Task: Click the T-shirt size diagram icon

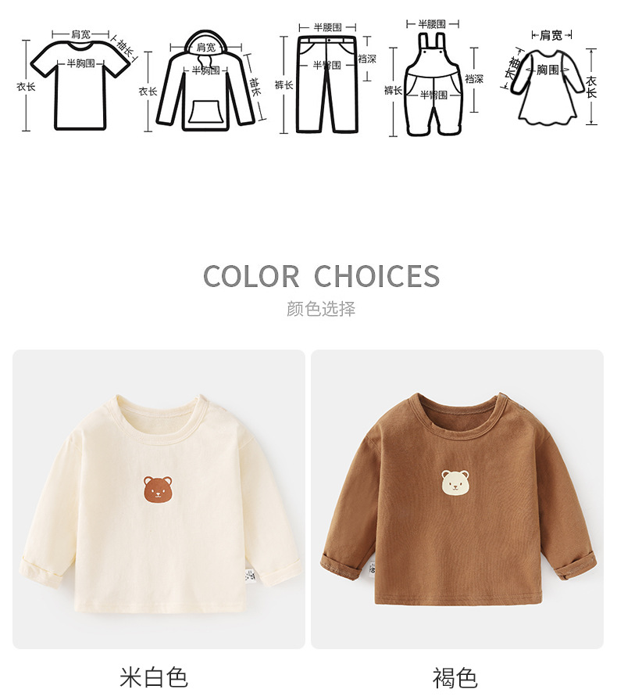Action: pos(80,85)
